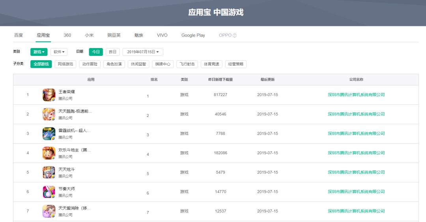Image resolution: width=426 pixels, height=222 pixels.
Task: Select the 动作冒险 subcategory filter
Action: pyautogui.click(x=90, y=64)
